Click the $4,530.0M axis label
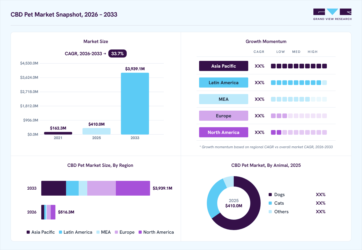Viewport: 362px width, 250px height. (x=29, y=63)
